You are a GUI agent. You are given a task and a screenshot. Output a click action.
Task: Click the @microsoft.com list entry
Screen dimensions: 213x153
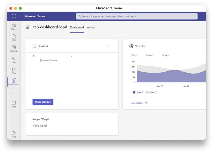pyautogui.click(x=48, y=60)
